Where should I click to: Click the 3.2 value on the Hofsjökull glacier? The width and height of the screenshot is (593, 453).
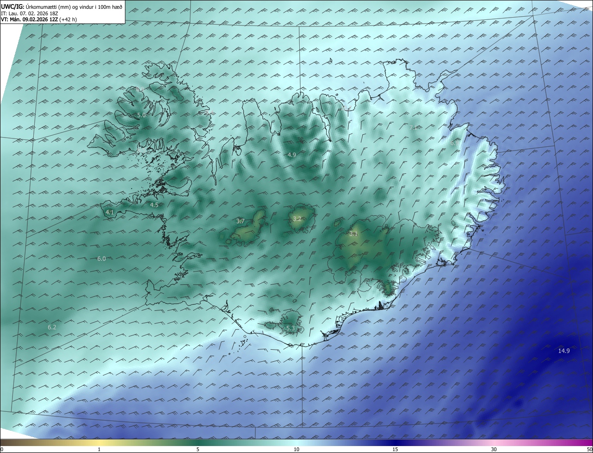coord(297,219)
